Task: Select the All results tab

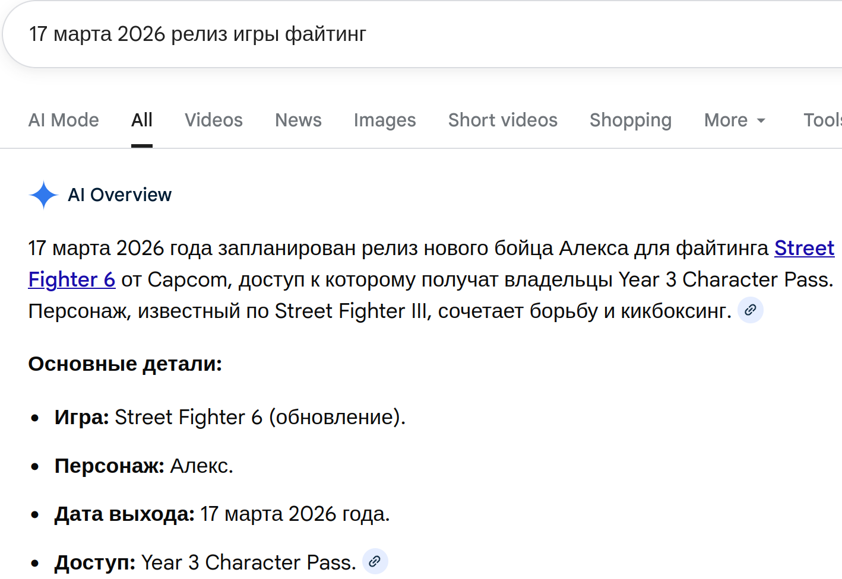Action: point(141,120)
